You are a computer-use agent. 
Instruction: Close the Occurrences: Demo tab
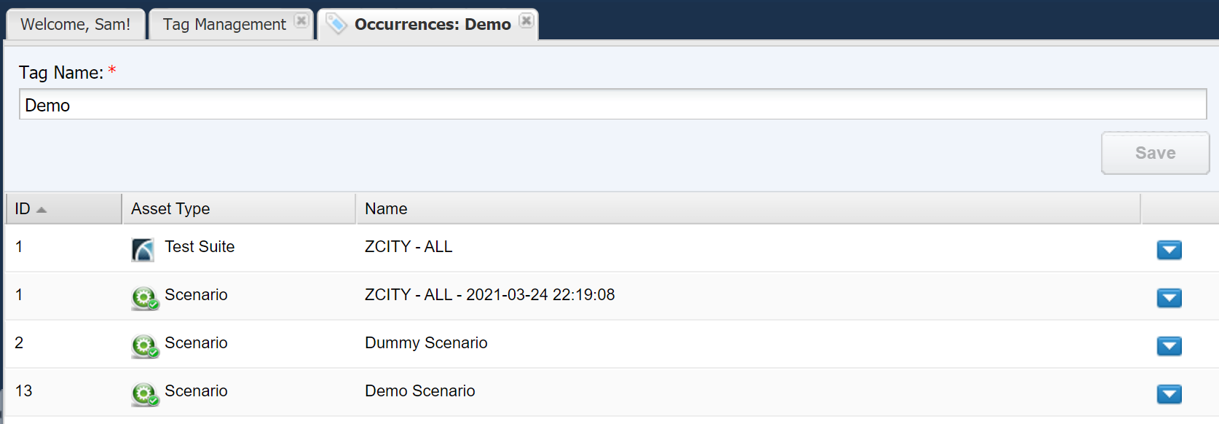point(526,21)
